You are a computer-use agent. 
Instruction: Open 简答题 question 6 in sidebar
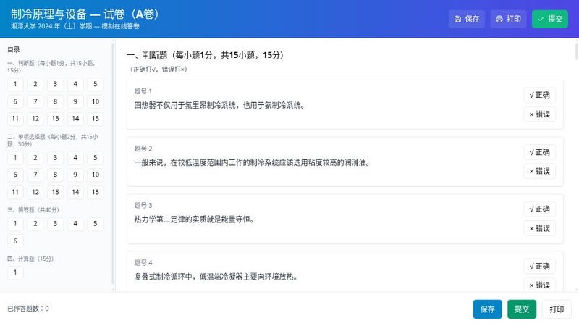point(15,241)
